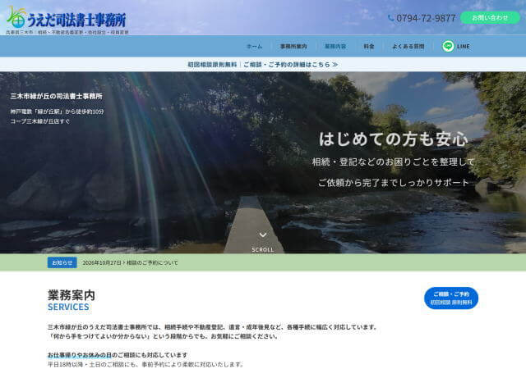The width and height of the screenshot is (526, 369).
Task: Click the down chevron above SCROLL
Action: [263, 235]
